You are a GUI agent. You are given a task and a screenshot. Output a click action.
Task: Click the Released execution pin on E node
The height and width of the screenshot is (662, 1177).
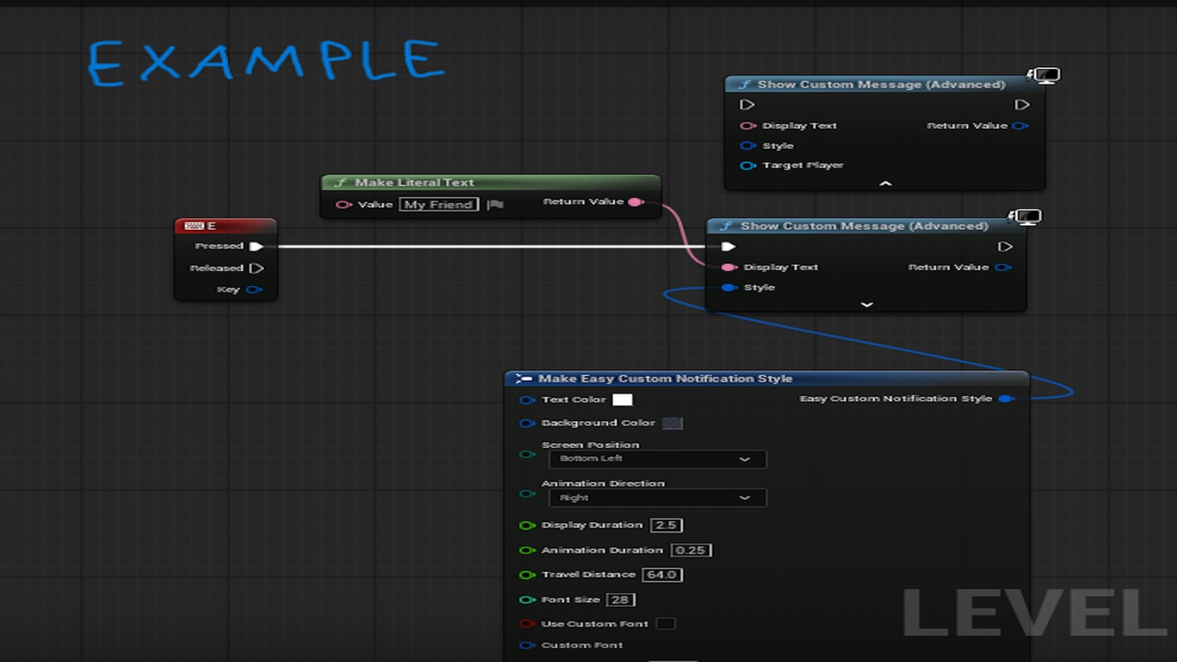click(x=257, y=268)
